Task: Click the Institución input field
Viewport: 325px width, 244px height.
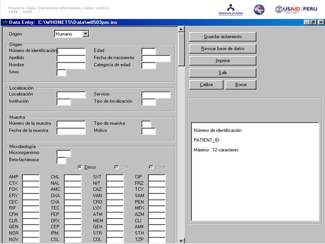Action: tap(64, 102)
